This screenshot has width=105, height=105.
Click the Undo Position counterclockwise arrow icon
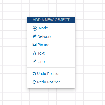[34, 74]
